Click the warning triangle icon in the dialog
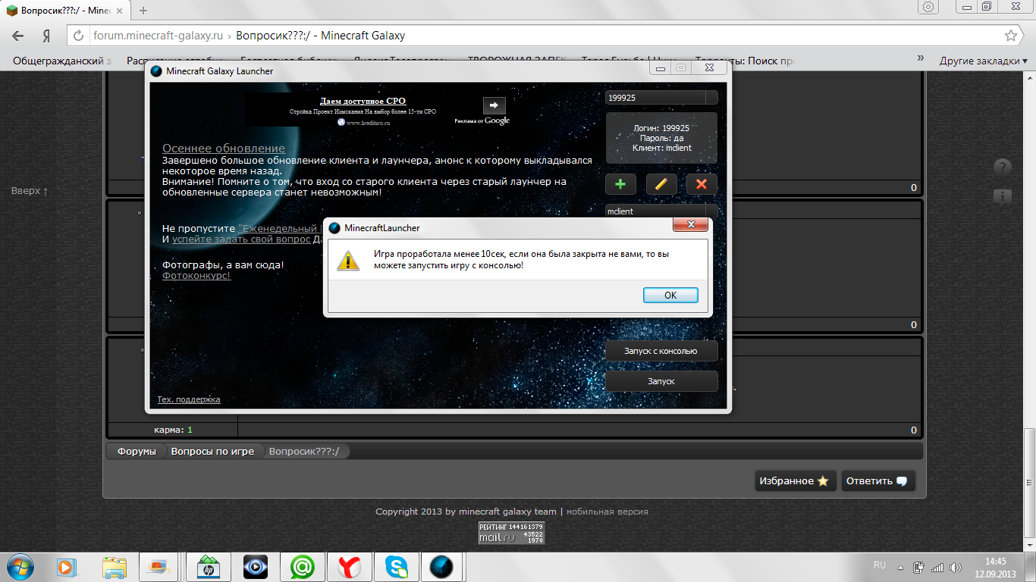Image resolution: width=1036 pixels, height=582 pixels. [348, 260]
